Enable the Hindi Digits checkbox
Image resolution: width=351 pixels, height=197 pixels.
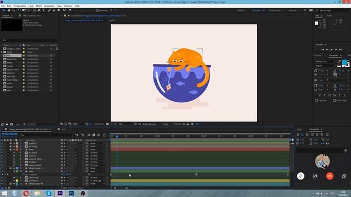coord(334,101)
